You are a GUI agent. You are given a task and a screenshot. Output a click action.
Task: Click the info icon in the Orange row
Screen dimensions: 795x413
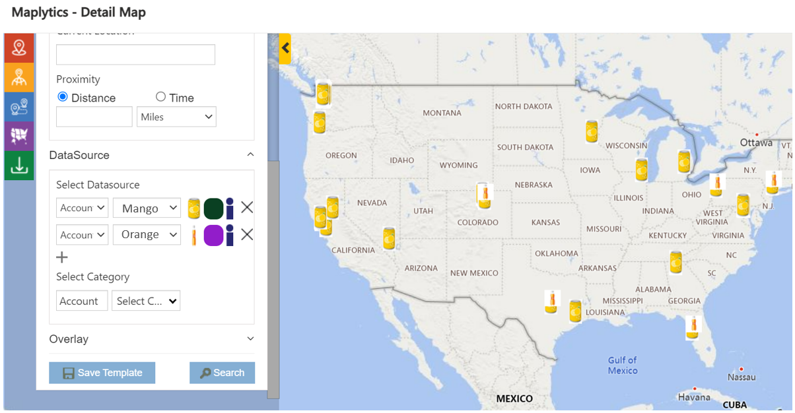(229, 235)
